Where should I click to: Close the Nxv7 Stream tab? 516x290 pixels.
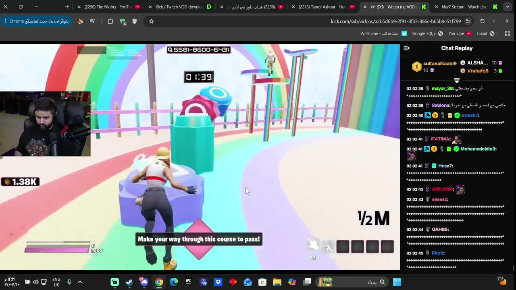(436, 7)
